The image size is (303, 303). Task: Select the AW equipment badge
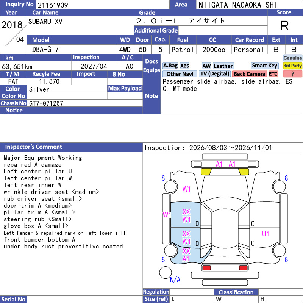pyautogui.click(x=206, y=66)
